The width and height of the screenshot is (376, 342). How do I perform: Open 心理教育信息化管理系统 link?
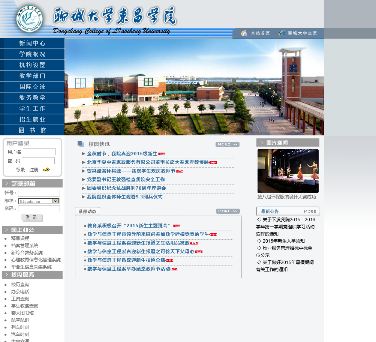point(36,260)
